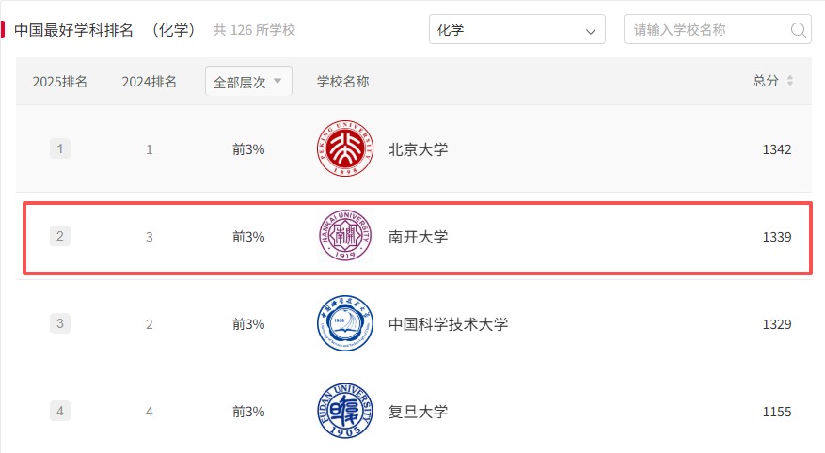Focus the school name search field
Screen dimensions: 825x453
707,30
